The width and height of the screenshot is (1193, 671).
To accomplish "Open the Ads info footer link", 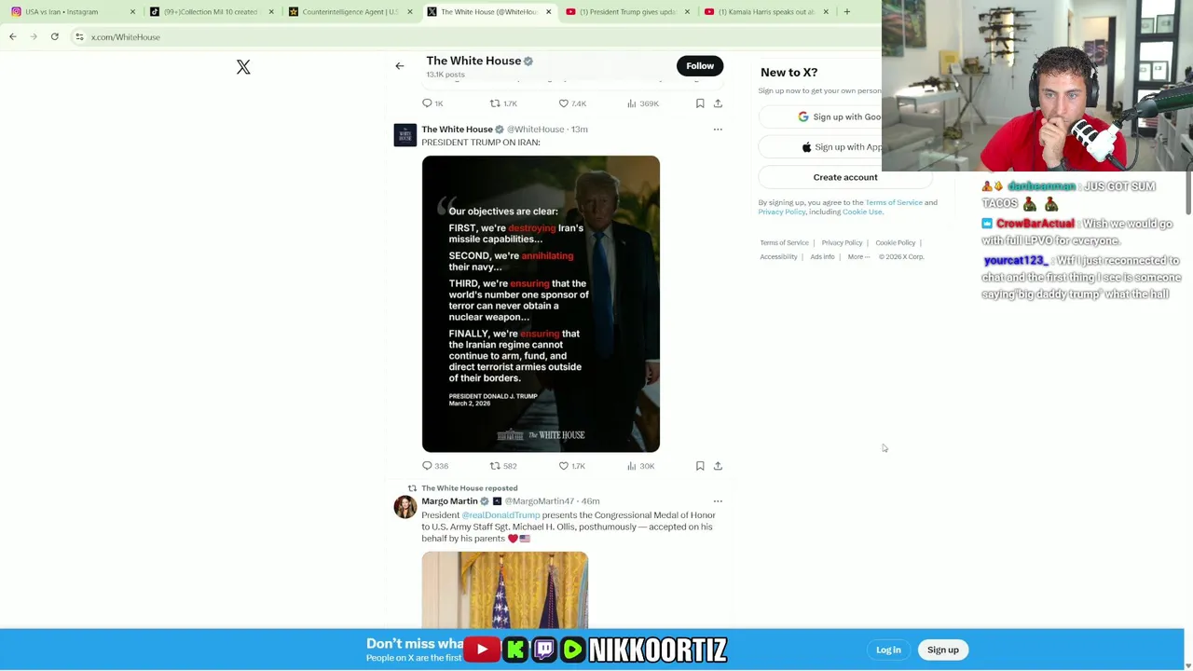I will 822,257.
